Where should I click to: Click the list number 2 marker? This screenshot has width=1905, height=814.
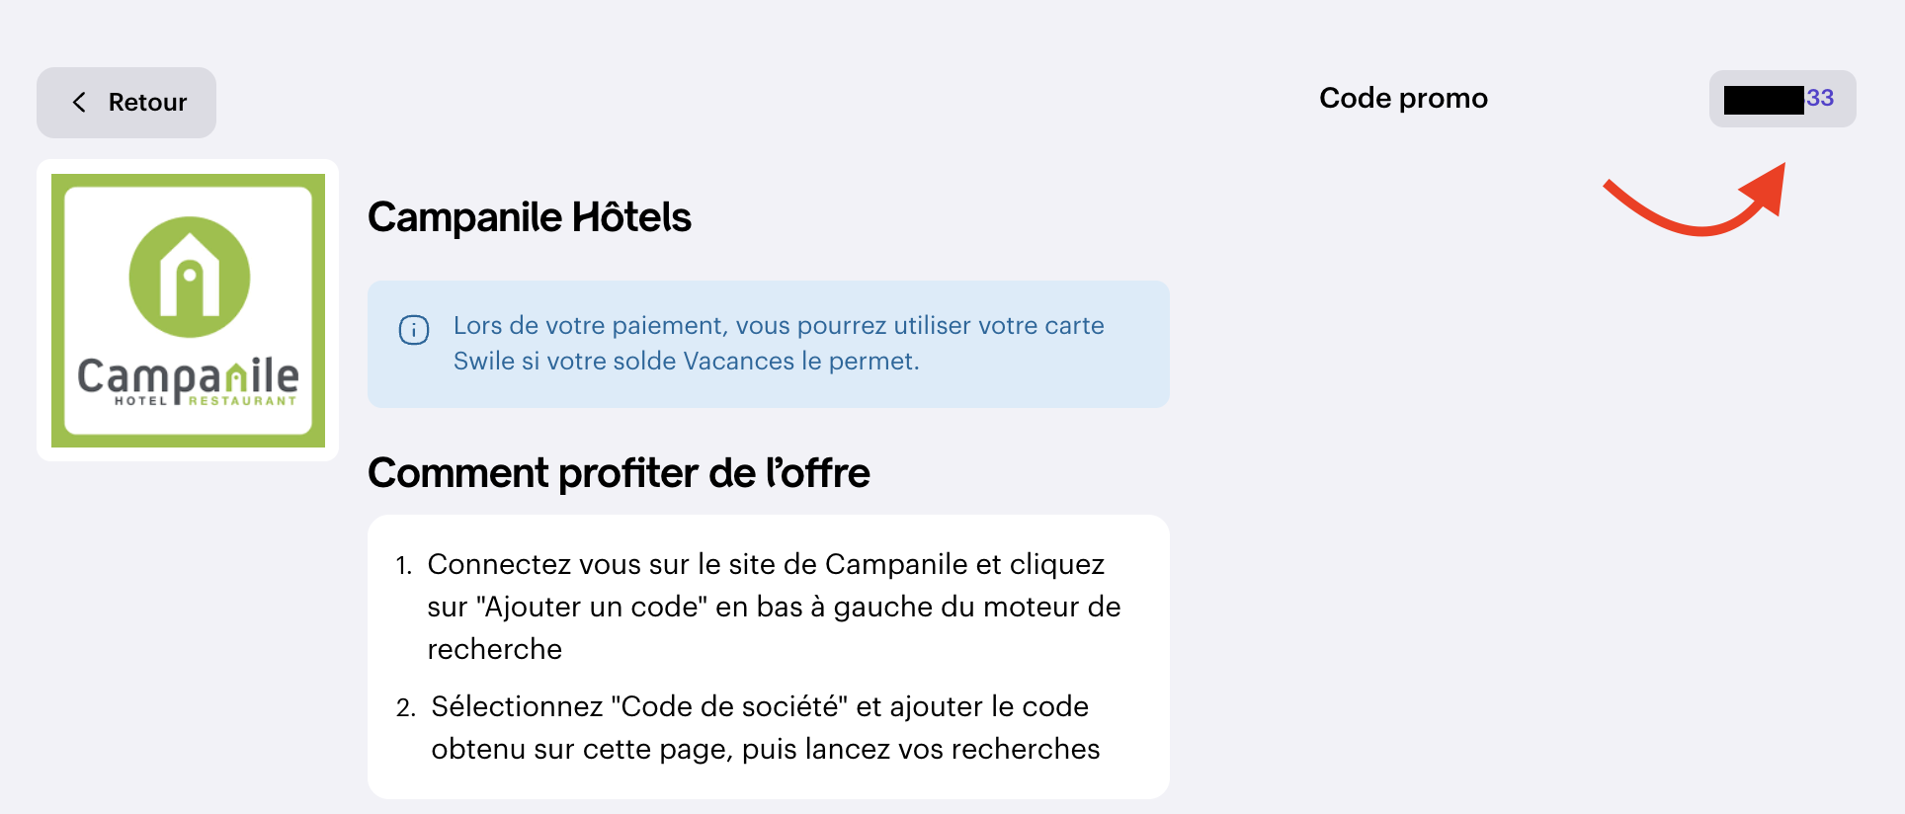(x=405, y=708)
